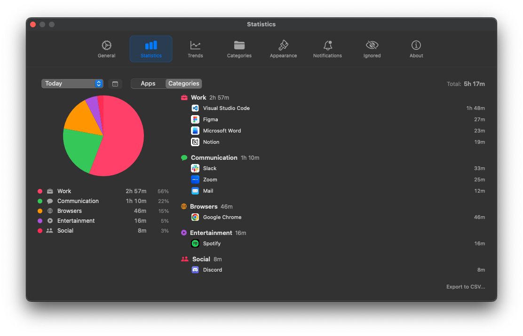Click the green Communication legend dot
Viewport: 523px width, 336px height.
coord(40,201)
